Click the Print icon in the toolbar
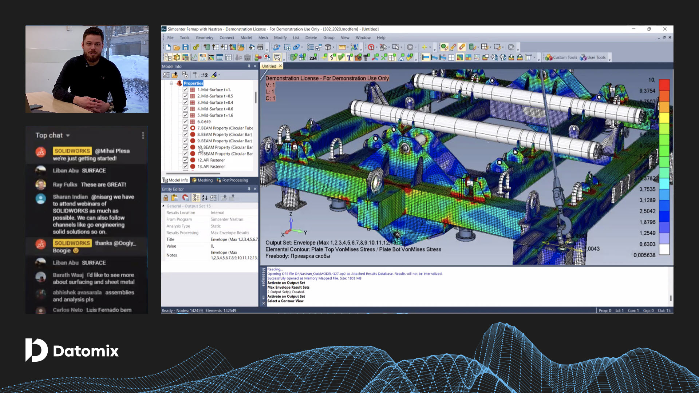This screenshot has width=699, height=393. [x=260, y=47]
